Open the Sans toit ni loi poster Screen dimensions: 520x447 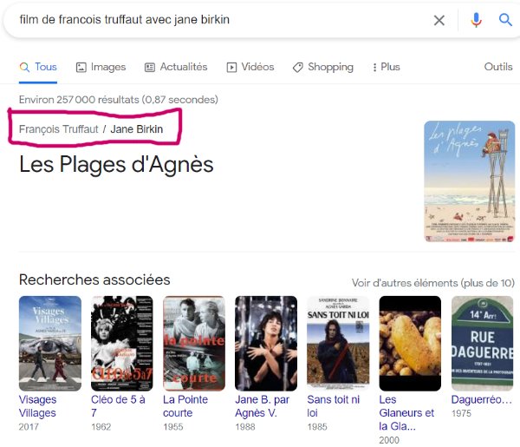coord(338,344)
